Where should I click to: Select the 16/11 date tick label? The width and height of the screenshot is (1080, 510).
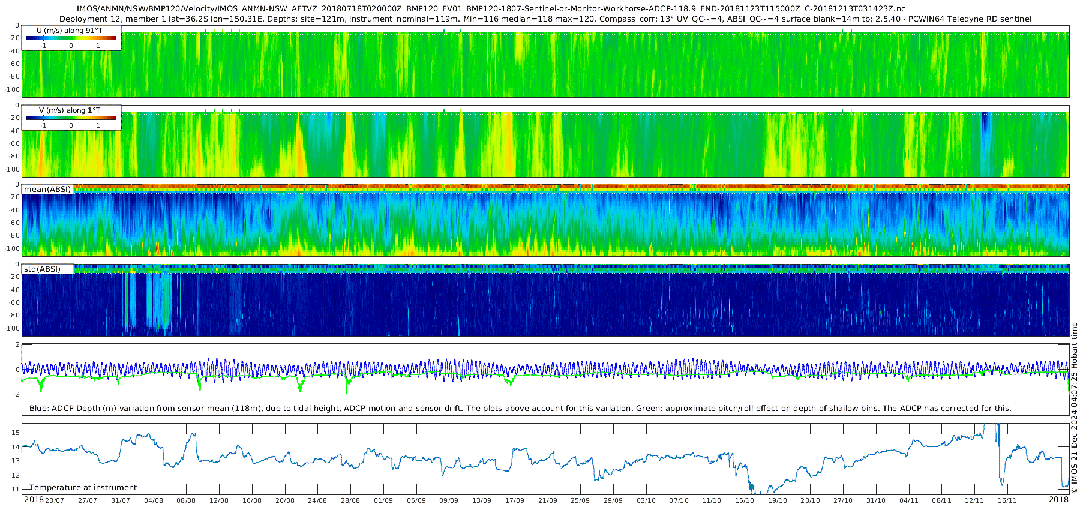click(1007, 500)
